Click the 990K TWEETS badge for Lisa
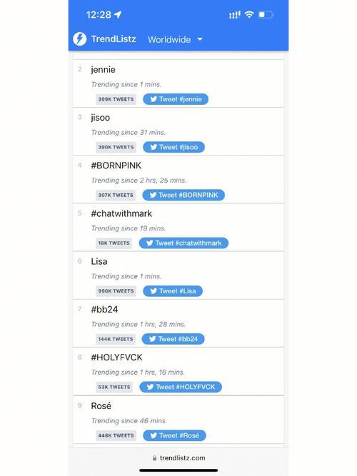The width and height of the screenshot is (357, 476). click(x=116, y=291)
